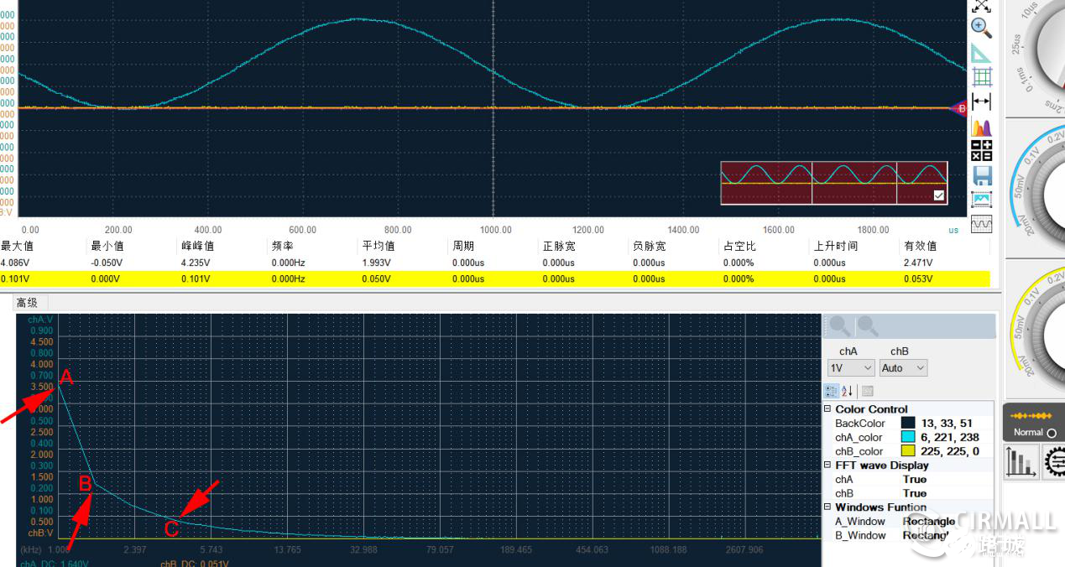
Task: Click the 正脉宽 measurement header
Action: click(x=559, y=247)
